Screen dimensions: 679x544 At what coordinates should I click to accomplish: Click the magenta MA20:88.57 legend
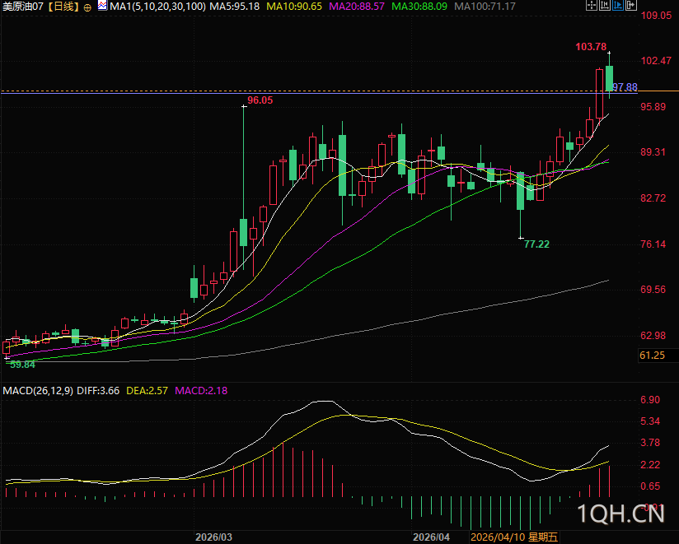point(356,7)
